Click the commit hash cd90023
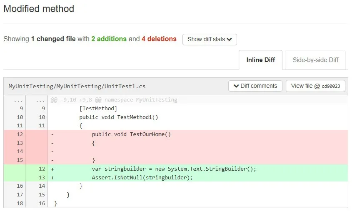The width and height of the screenshot is (352, 211). pos(331,87)
